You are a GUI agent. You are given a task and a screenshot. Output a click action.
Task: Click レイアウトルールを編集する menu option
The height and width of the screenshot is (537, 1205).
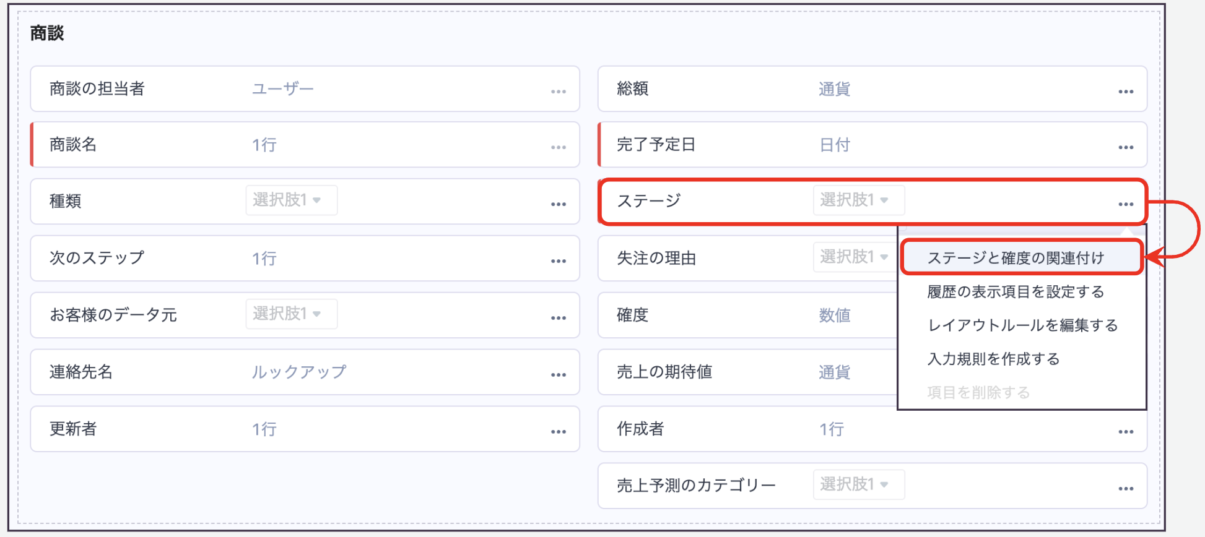[1022, 325]
